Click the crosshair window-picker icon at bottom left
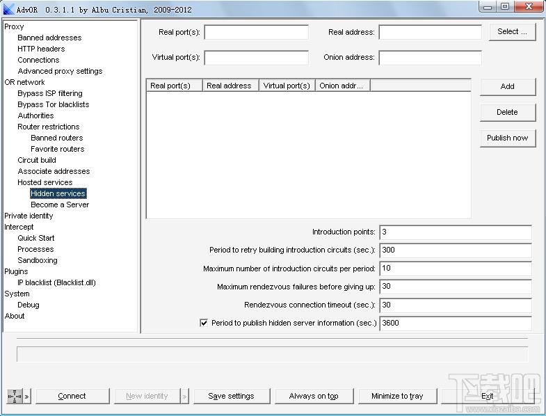The width and height of the screenshot is (546, 416). (x=15, y=396)
